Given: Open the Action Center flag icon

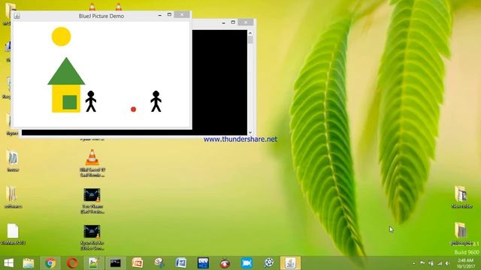Looking at the screenshot, I should point(422,263).
